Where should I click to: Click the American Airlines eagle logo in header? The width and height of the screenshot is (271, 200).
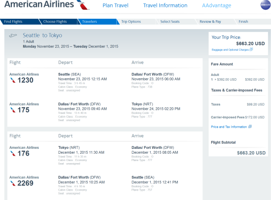(83, 4)
